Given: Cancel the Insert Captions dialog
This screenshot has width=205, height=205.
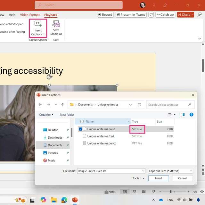Looking at the screenshot, I should tap(182, 178).
